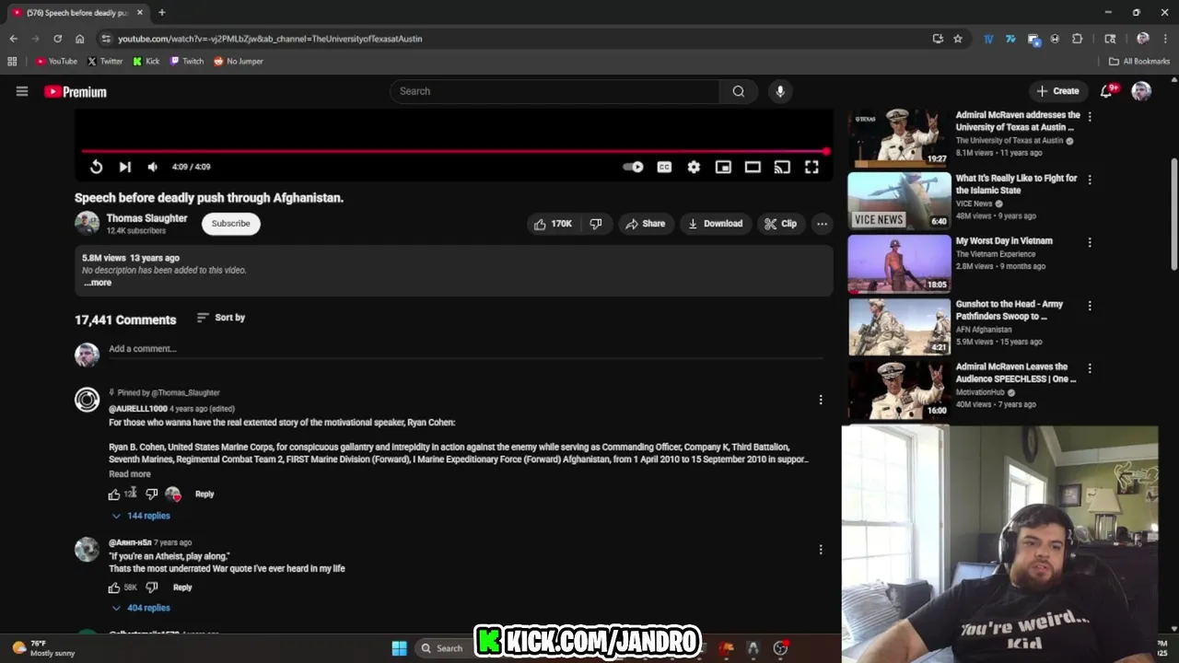This screenshot has width=1179, height=663.
Task: Reply to the pinned comment
Action: (x=204, y=494)
